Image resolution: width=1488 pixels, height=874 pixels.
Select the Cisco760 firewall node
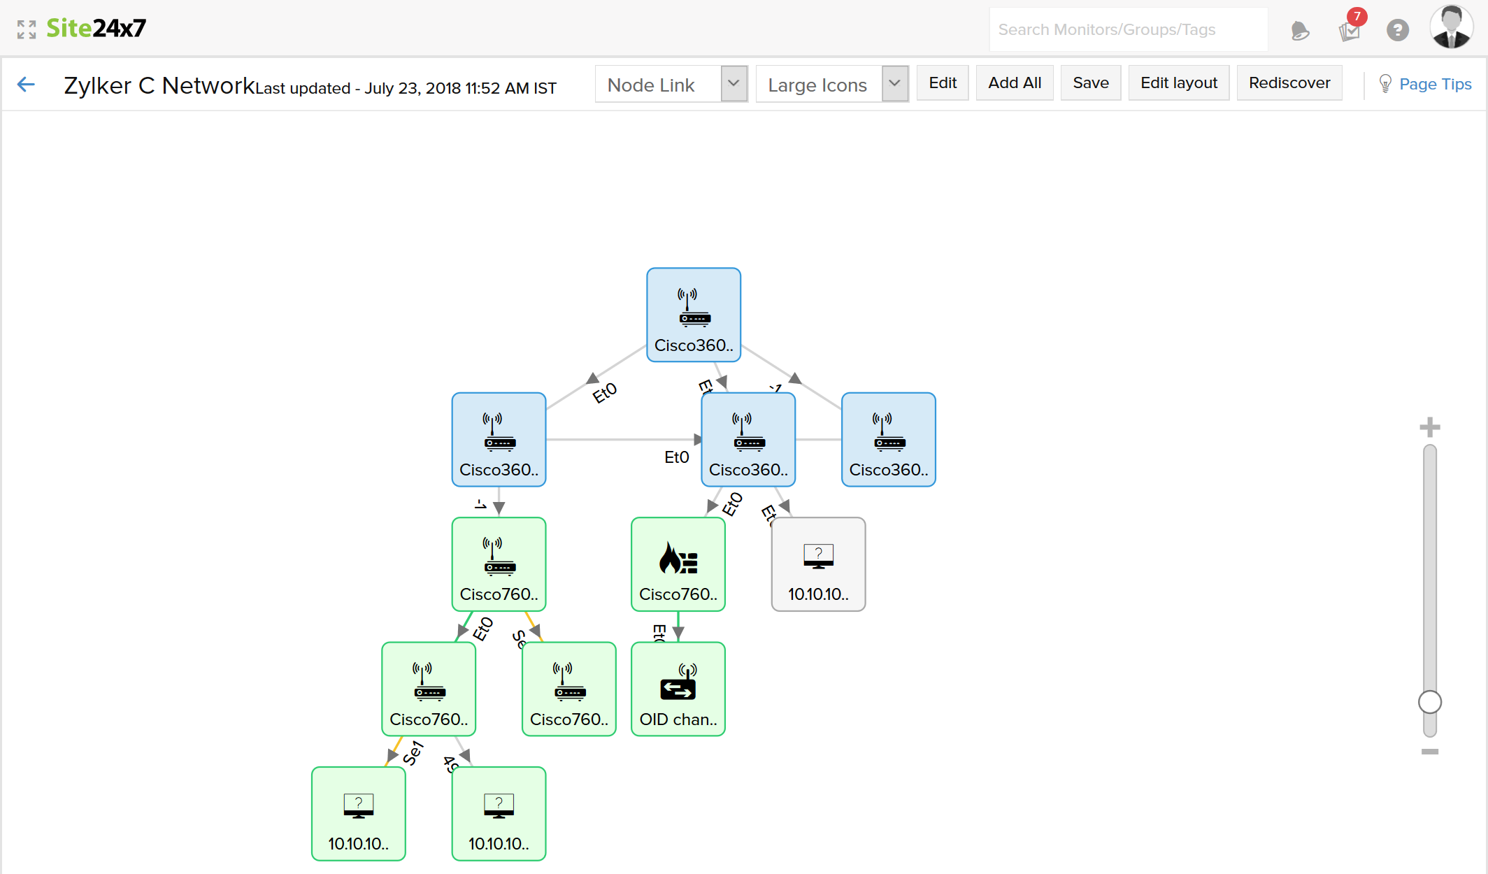pyautogui.click(x=678, y=564)
